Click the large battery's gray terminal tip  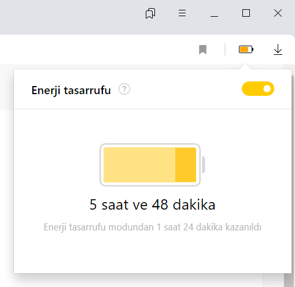tap(203, 165)
